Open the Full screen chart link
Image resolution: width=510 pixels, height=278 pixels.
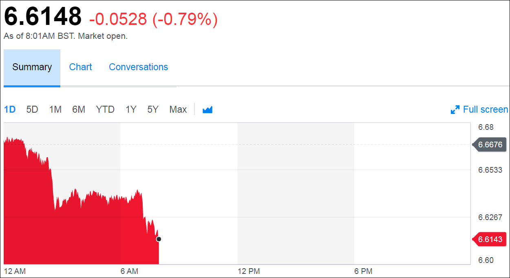click(x=485, y=109)
